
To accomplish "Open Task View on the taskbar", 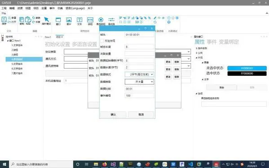I will [x=87, y=164].
